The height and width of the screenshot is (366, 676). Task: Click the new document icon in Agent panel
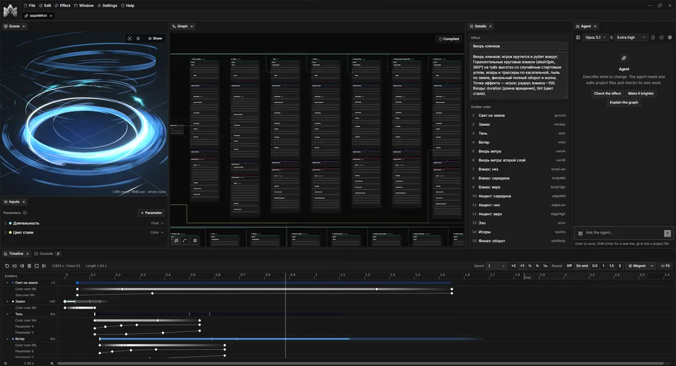coord(653,37)
